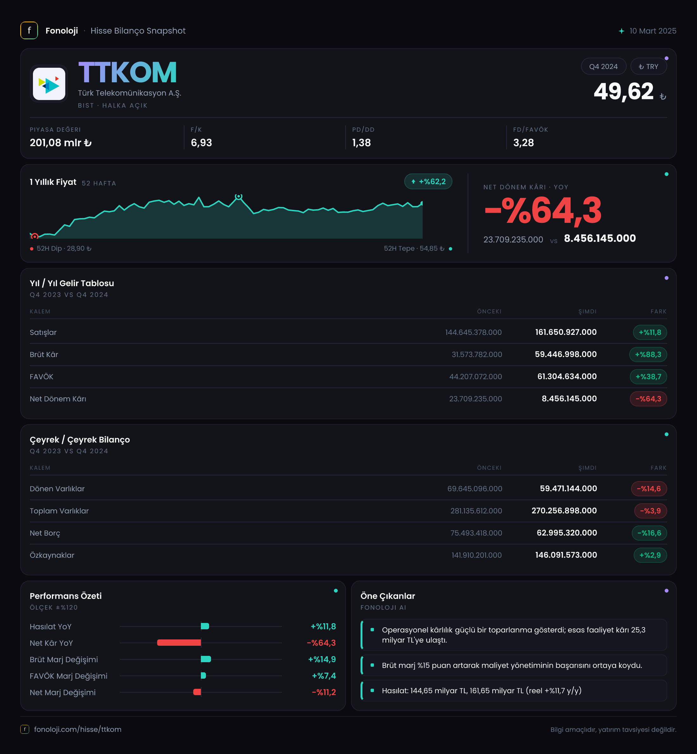Click the -%64,3 badge in Net Dönem Kârı row
Screen dimensions: 697x754
coord(648,399)
